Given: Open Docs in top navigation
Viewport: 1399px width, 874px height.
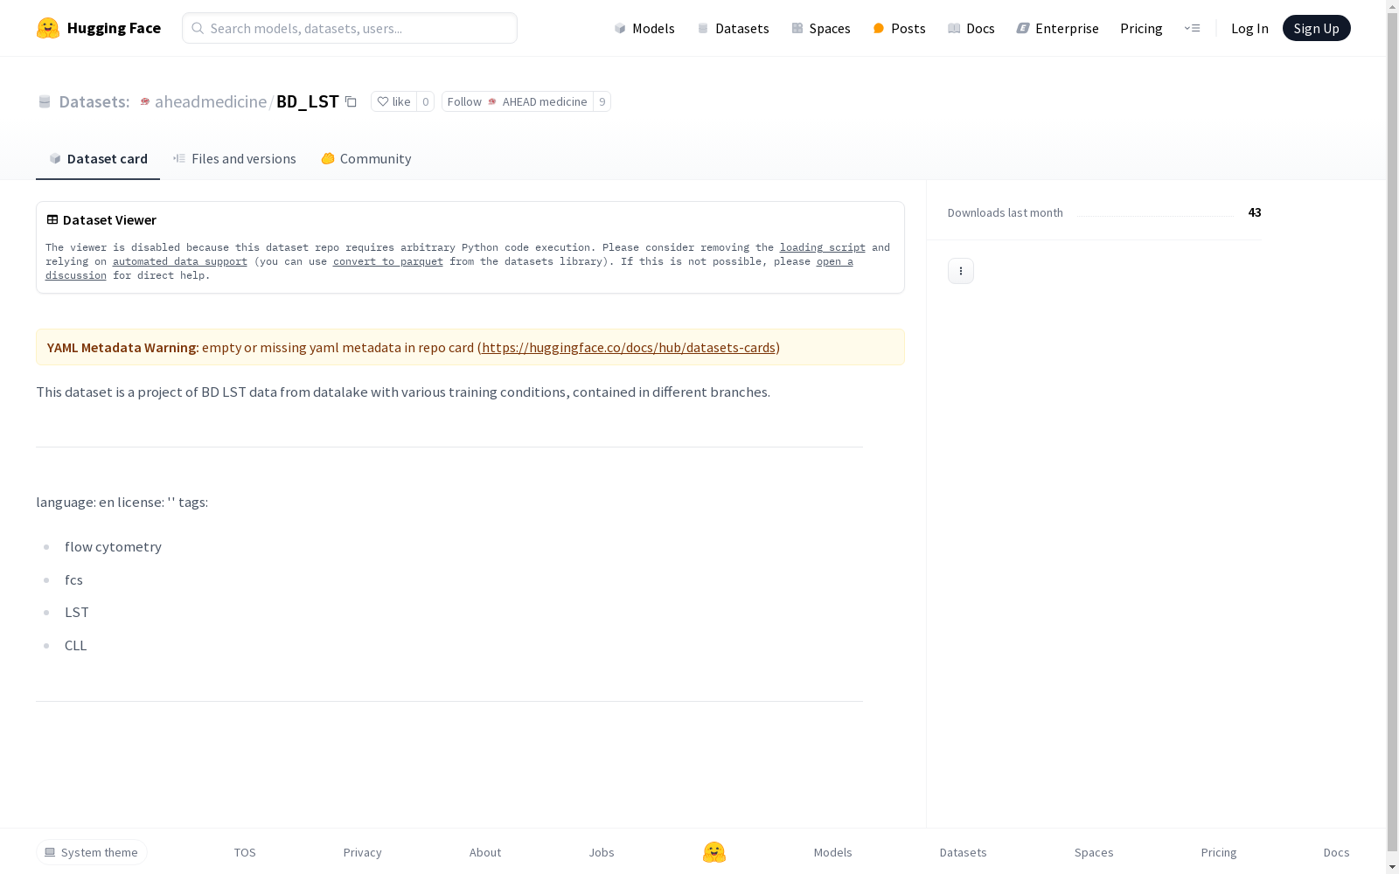Looking at the screenshot, I should coord(971,28).
